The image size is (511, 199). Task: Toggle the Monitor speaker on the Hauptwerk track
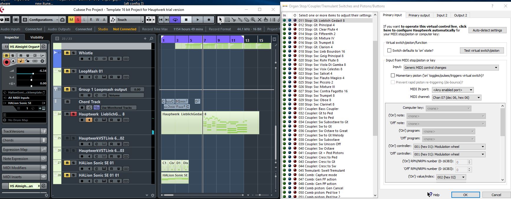pyautogui.click(x=89, y=120)
